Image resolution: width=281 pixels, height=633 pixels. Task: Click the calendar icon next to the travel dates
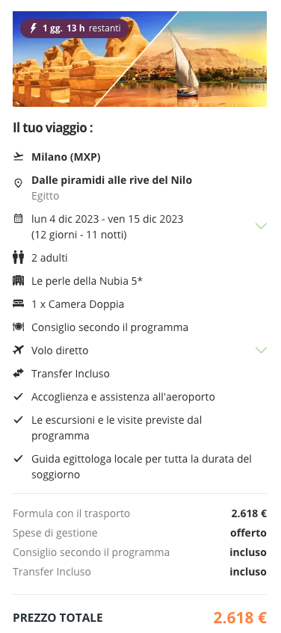click(x=18, y=219)
